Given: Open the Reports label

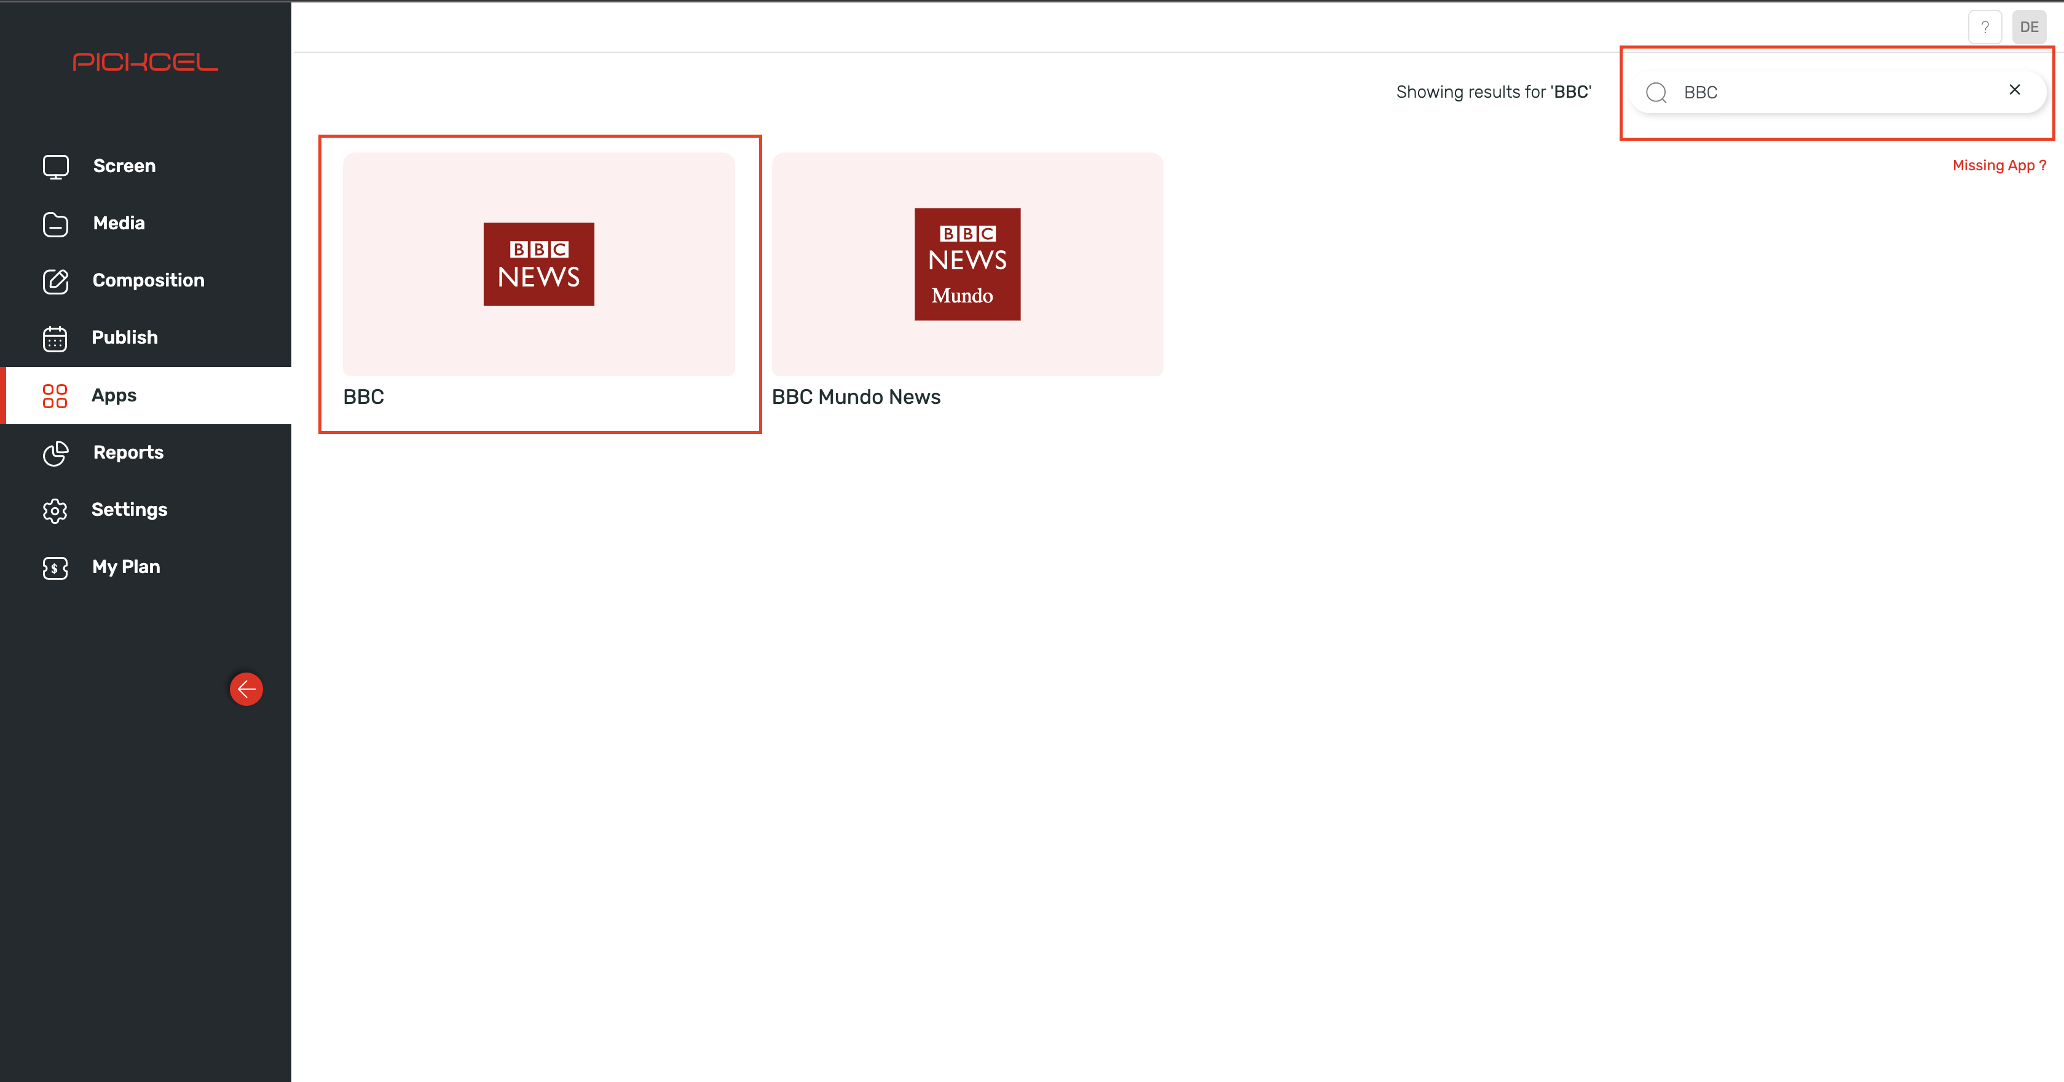Looking at the screenshot, I should click(128, 452).
